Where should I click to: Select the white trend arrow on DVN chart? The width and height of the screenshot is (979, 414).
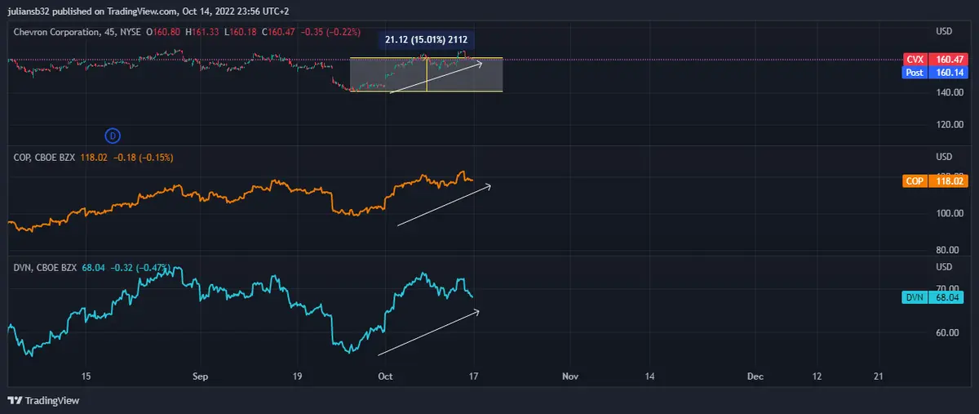click(428, 333)
